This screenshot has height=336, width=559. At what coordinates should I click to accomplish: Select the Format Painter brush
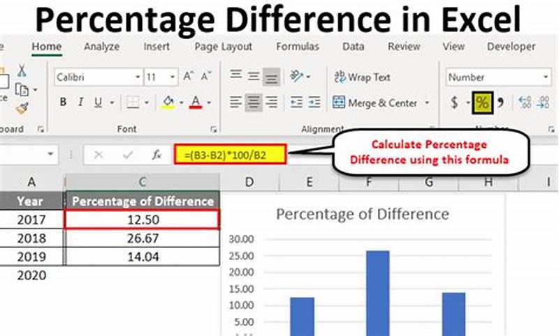[22, 108]
